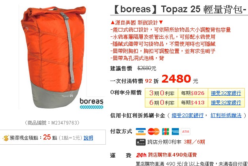Image resolution: width=248 pixels, height=166 pixels.
Task: Click the product title Topaz 25 輕量背包
Action: point(203,9)
